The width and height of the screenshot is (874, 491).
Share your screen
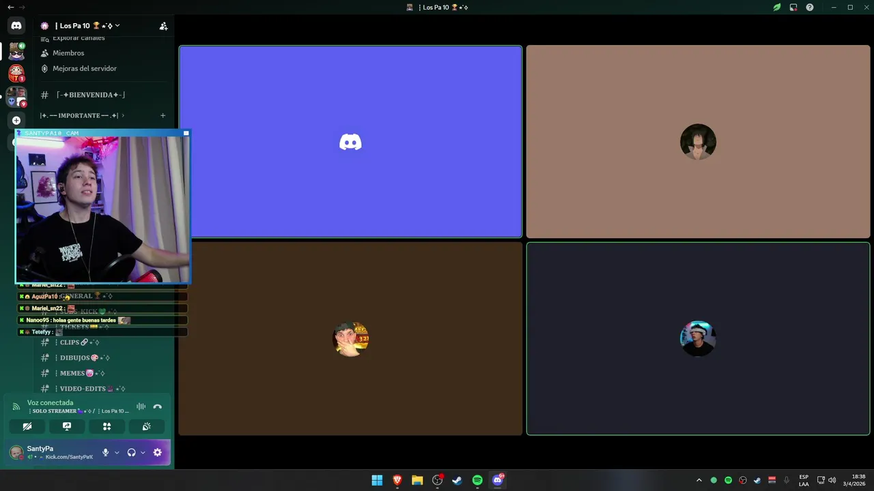[67, 426]
